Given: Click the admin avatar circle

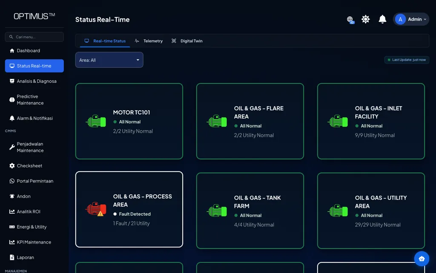Looking at the screenshot, I should click(400, 20).
